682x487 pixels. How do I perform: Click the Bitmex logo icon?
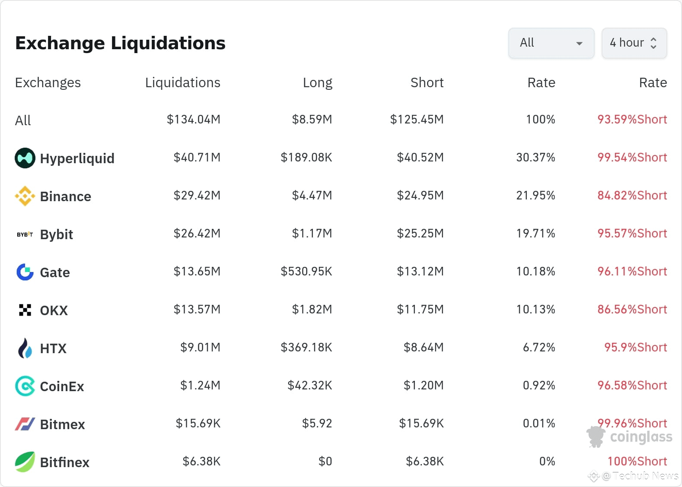pos(25,424)
